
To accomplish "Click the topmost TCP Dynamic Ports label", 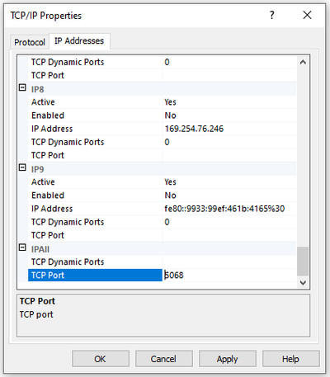I will coord(68,62).
